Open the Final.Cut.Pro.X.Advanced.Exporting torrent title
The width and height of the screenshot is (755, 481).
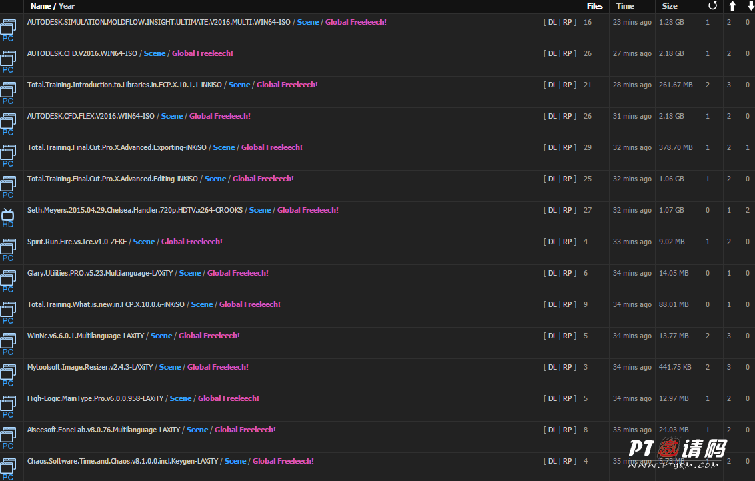(x=117, y=147)
